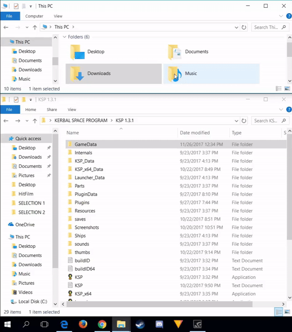Customize Quick Access Toolbar in This PC window
Image resolution: width=292 pixels, height=332 pixels.
pos(31,6)
